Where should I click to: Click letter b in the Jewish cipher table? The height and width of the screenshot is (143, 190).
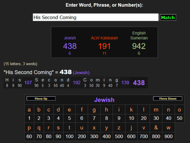click(39, 110)
